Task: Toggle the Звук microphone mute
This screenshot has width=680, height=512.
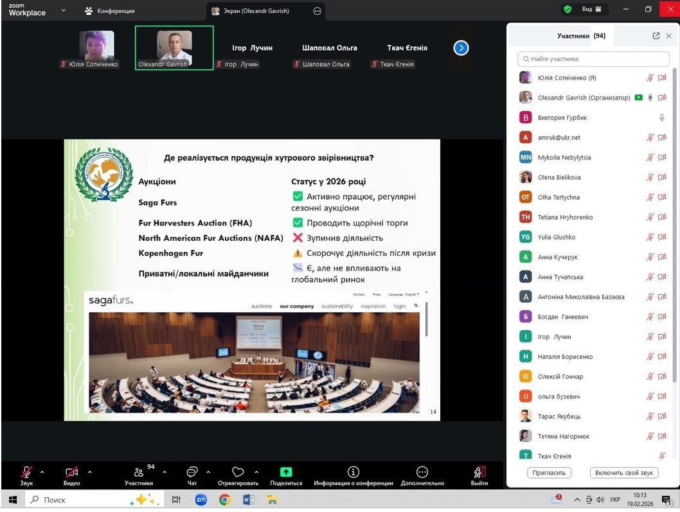Action: pyautogui.click(x=26, y=472)
